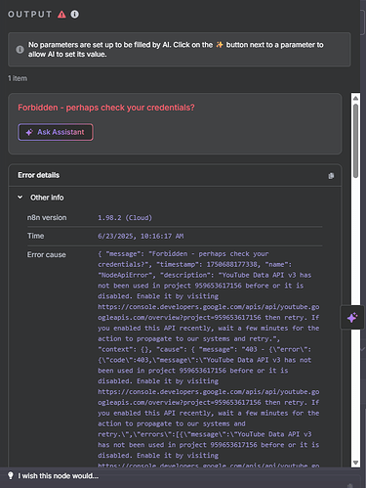This screenshot has width=366, height=488.
Task: Click the vertical scrollbar thumb
Action: pos(355,141)
